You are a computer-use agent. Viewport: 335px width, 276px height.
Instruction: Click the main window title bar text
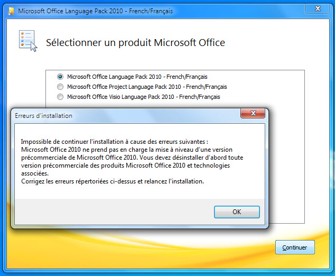(95, 11)
